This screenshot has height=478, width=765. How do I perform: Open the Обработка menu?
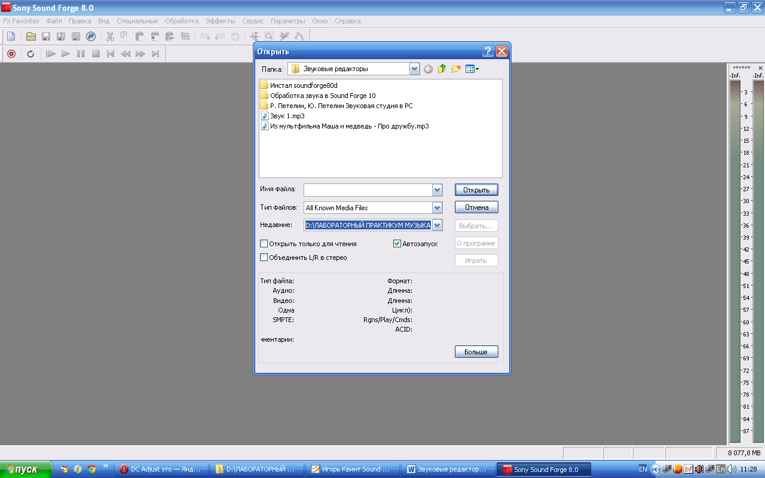pyautogui.click(x=182, y=21)
